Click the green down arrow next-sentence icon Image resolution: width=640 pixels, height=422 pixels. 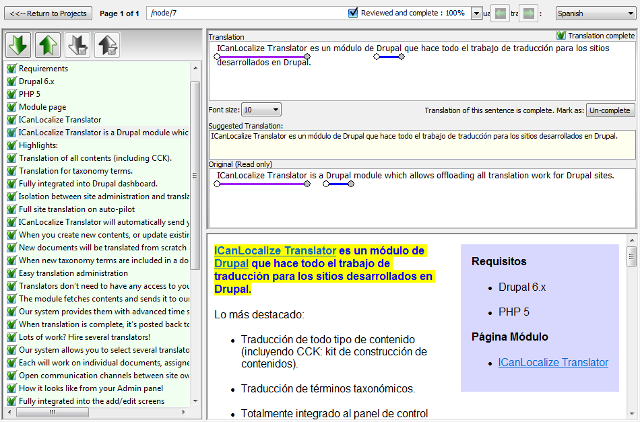point(18,45)
